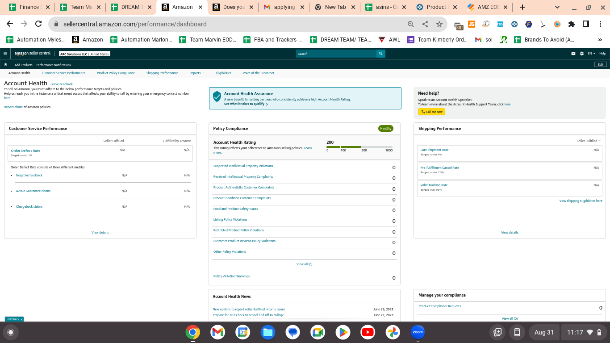
Task: Launch Gmail from the shelf
Action: [x=217, y=332]
